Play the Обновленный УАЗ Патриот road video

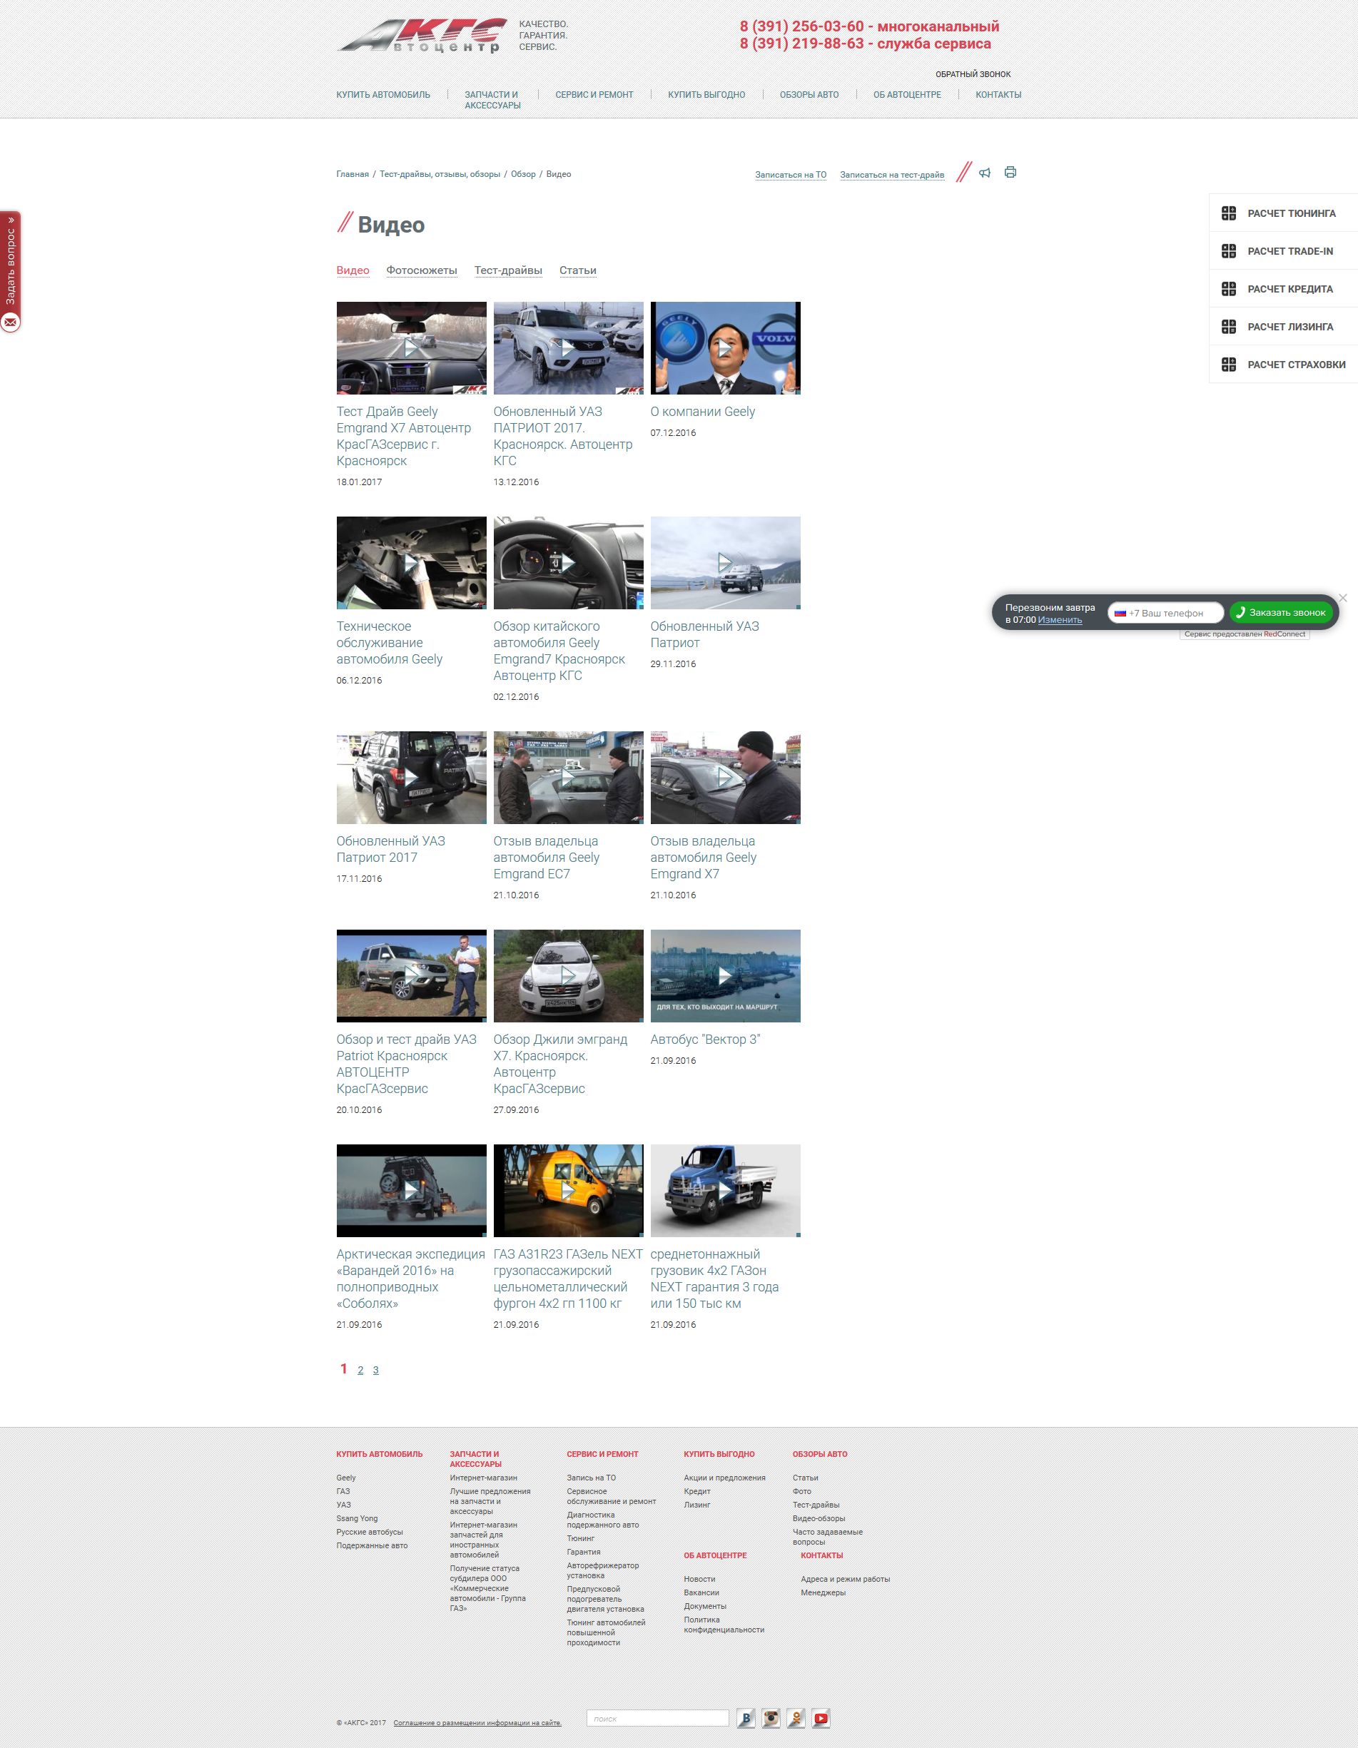(724, 563)
